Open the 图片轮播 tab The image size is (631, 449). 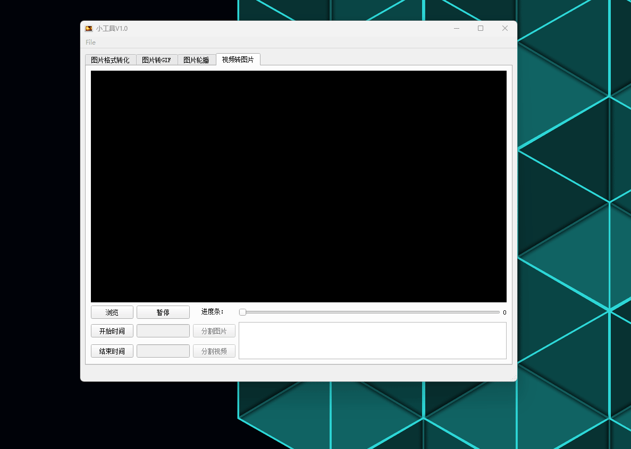click(196, 60)
